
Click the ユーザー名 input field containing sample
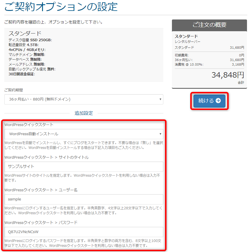[84, 199]
